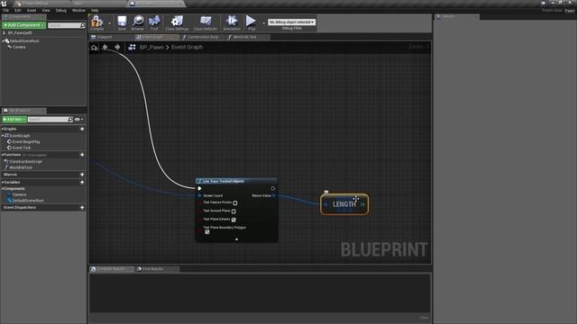Viewport: 577px width, 324px height.
Task: Open debug object selection dropdown
Action: click(x=291, y=22)
